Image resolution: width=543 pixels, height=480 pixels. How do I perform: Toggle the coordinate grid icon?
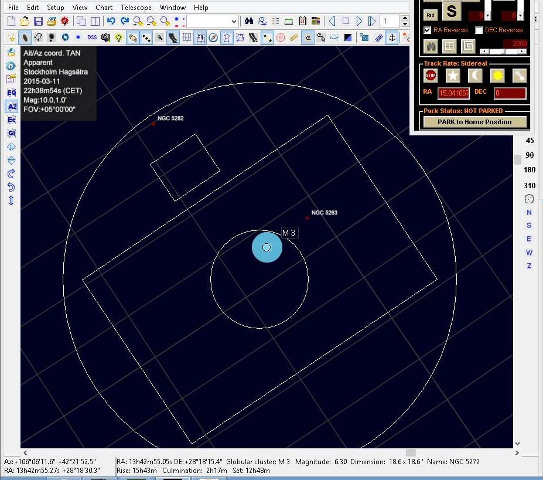[x=187, y=38]
